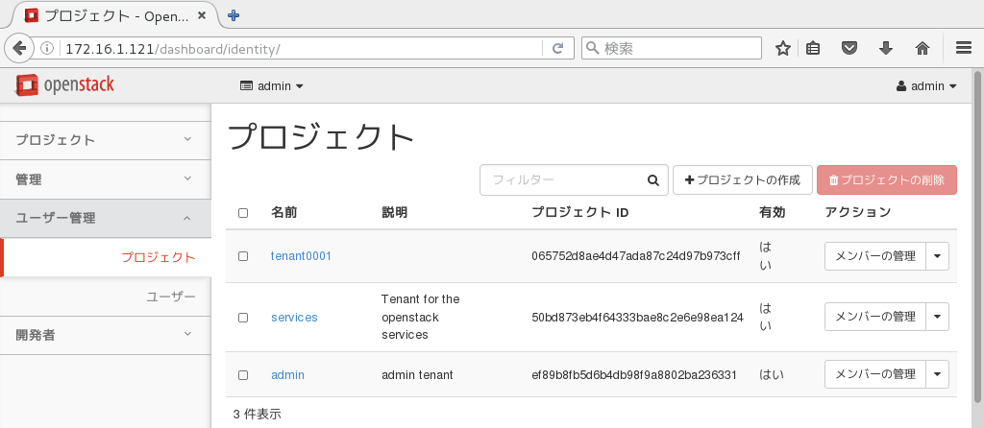The width and height of the screenshot is (984, 428).
Task: Expand the 管理 sidebar section
Action: coord(105,179)
